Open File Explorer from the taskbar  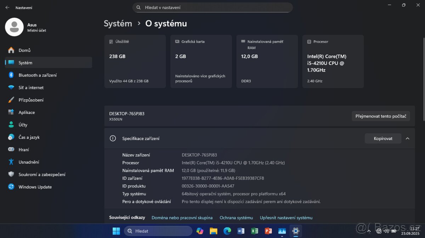click(214, 231)
